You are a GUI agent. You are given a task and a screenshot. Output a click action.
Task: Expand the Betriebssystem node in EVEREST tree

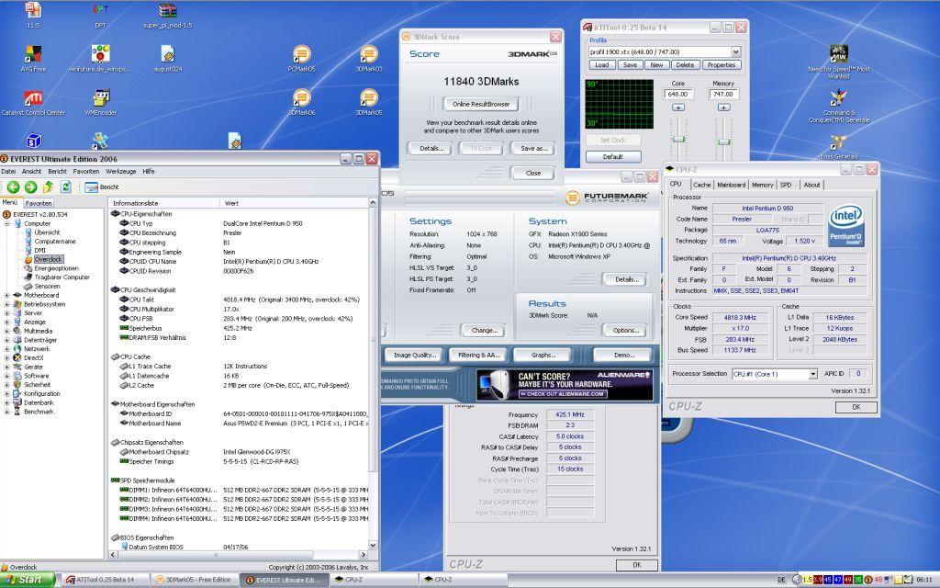coord(7,304)
